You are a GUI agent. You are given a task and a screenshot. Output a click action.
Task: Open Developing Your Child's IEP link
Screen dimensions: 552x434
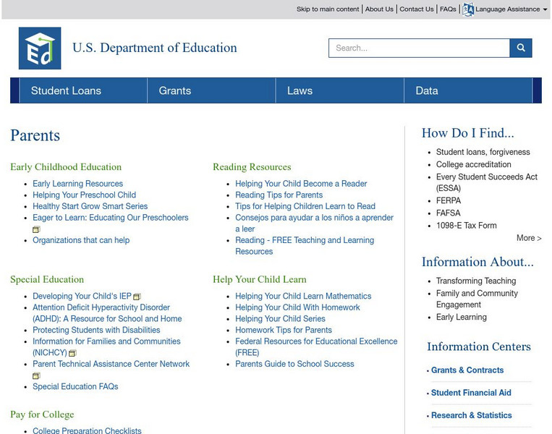pyautogui.click(x=82, y=297)
